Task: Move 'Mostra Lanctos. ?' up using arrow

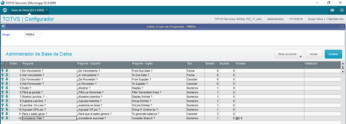Action: [x=3, y=97]
